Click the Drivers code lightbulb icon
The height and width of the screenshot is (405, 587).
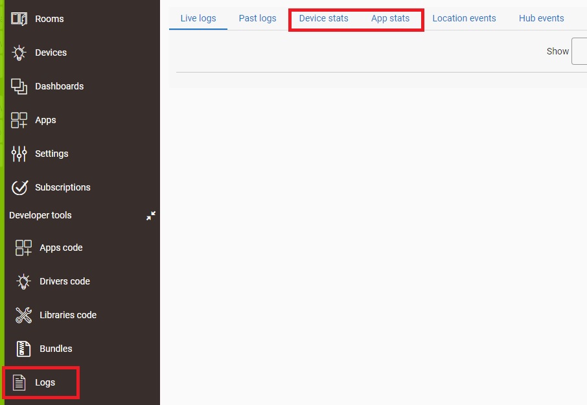[x=23, y=281]
